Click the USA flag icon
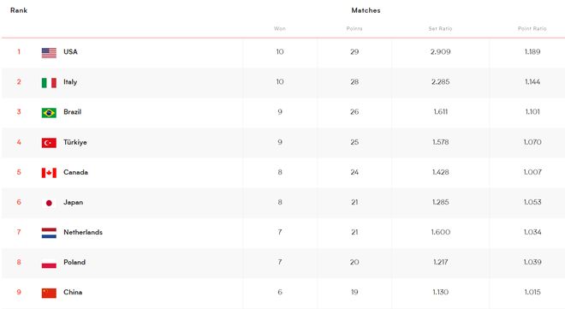The width and height of the screenshot is (565, 309). (49, 53)
